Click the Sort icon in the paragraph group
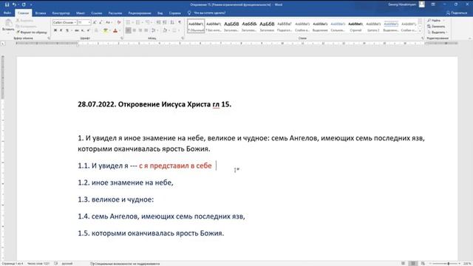The height and width of the screenshot is (266, 473). coord(172,22)
